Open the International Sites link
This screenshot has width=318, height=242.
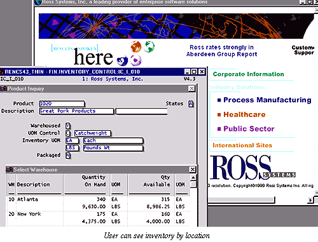click(x=242, y=145)
